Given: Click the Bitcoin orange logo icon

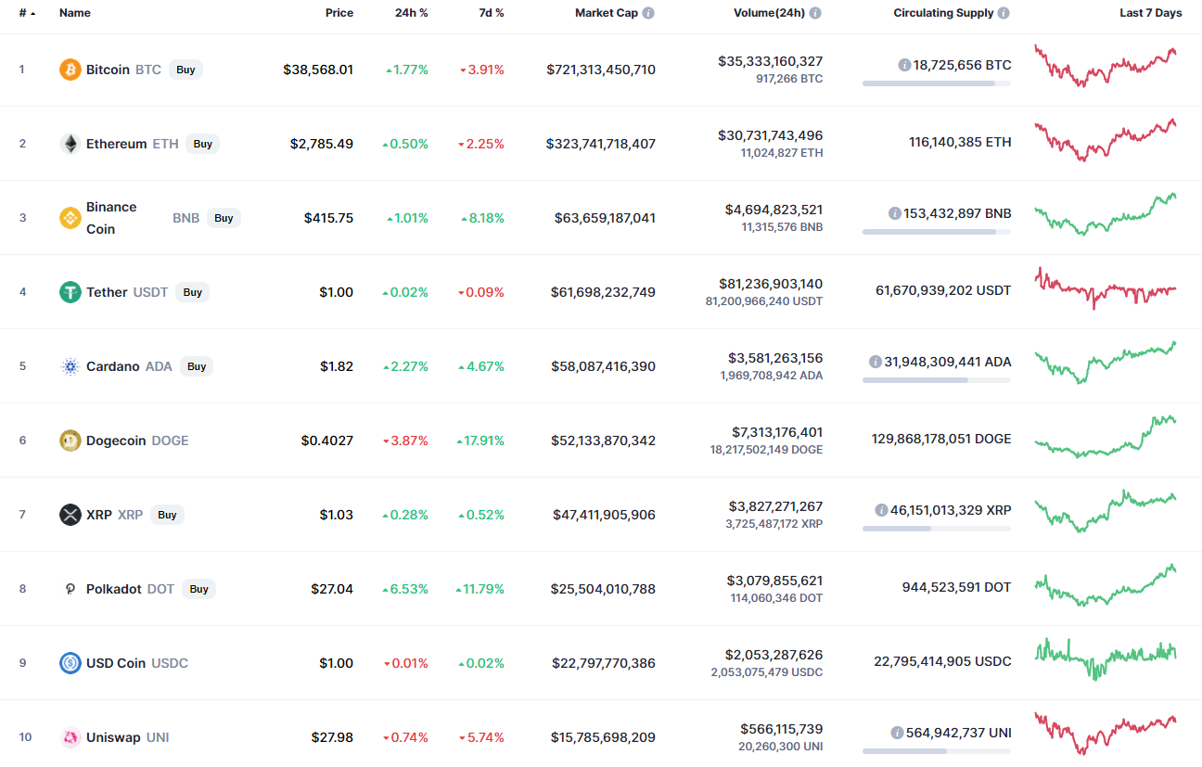Looking at the screenshot, I should coord(70,70).
